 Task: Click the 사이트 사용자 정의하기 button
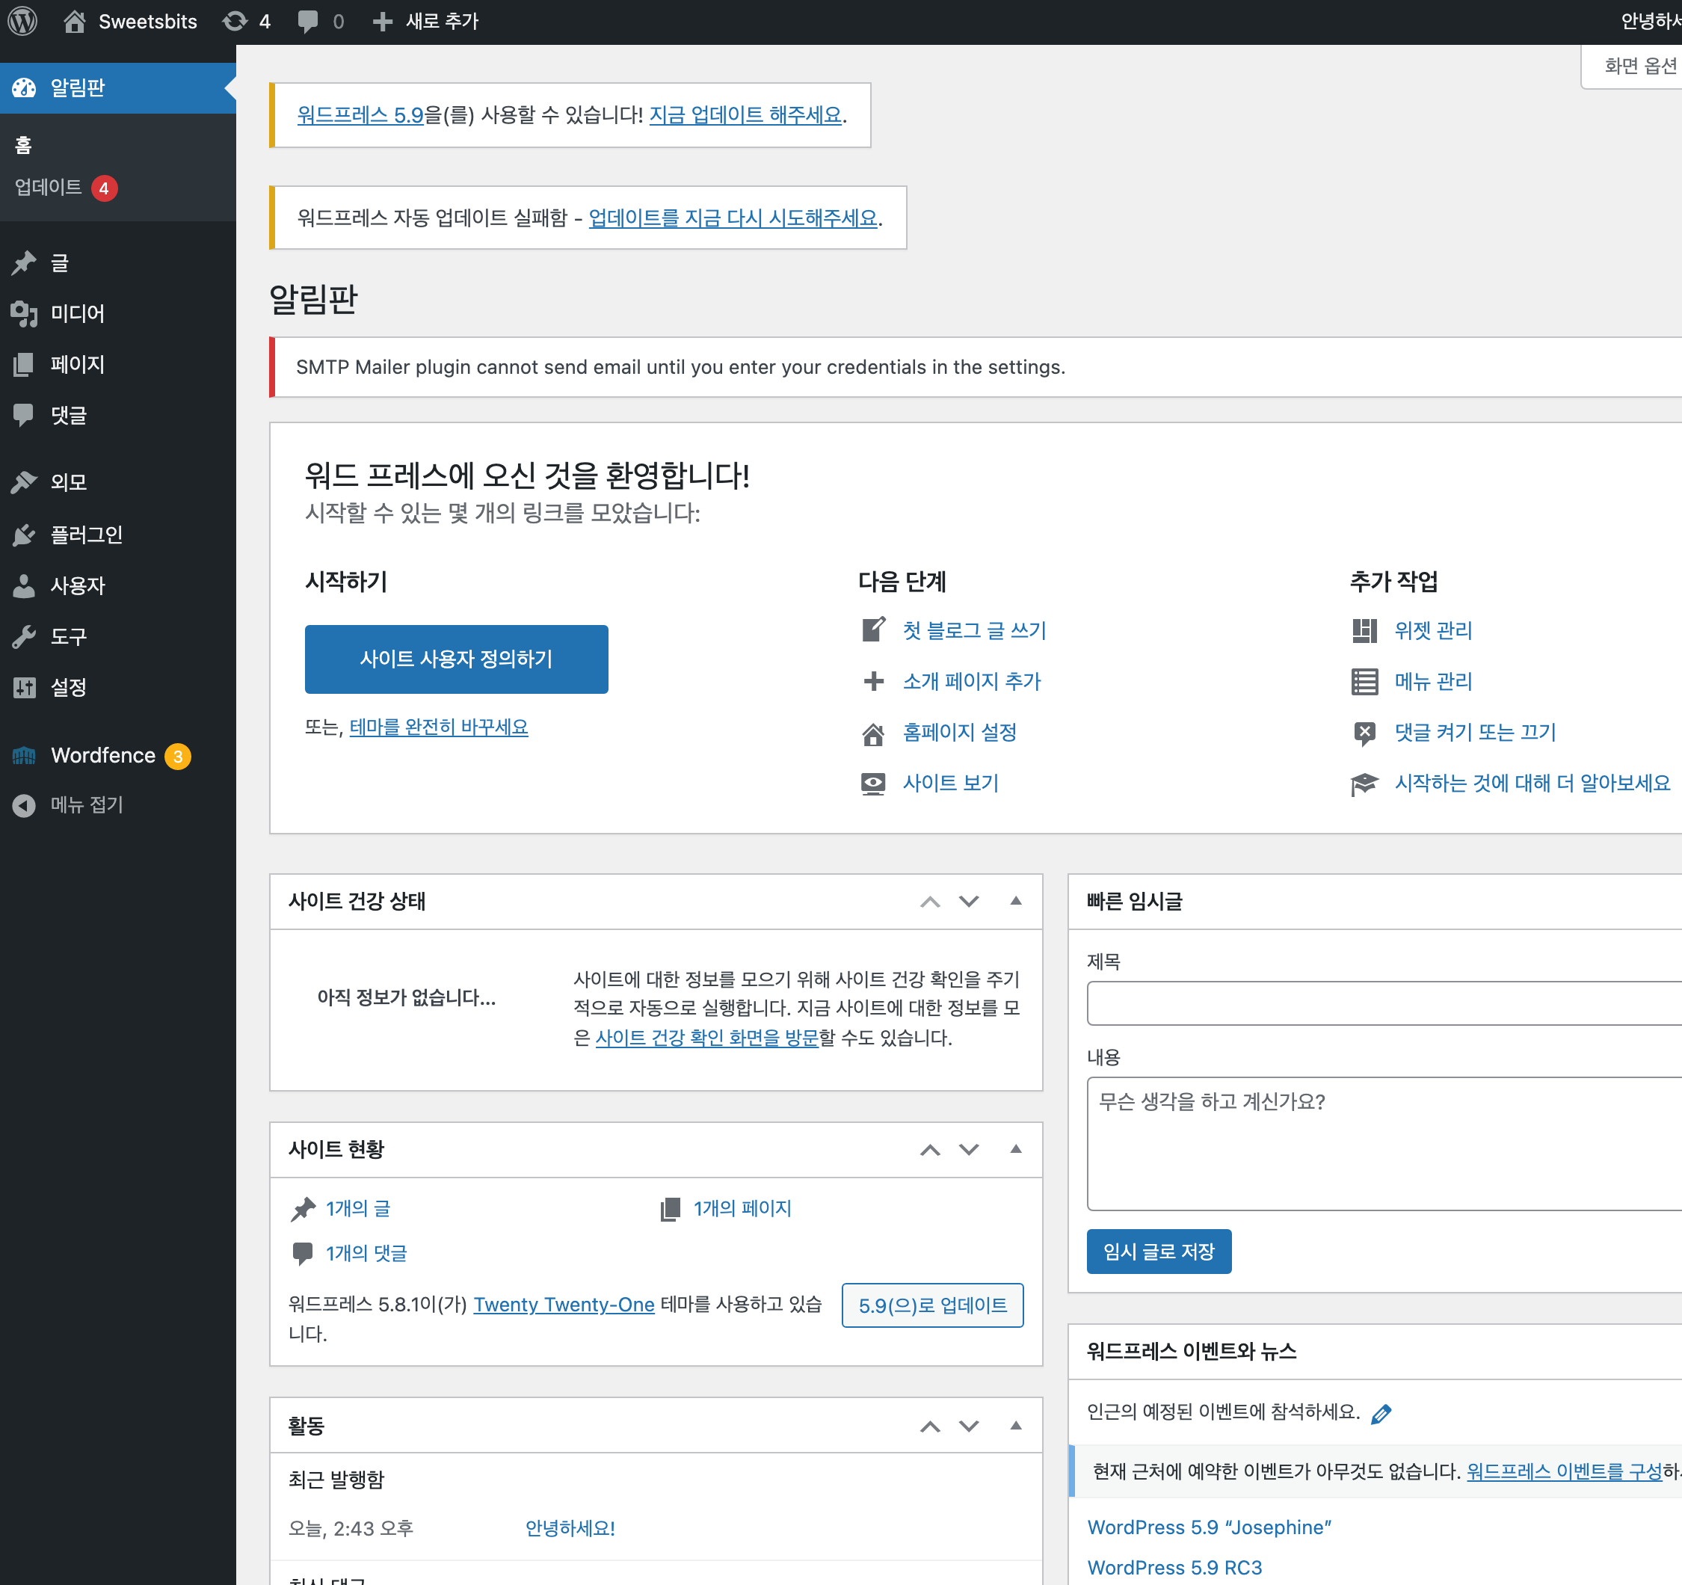tap(456, 659)
